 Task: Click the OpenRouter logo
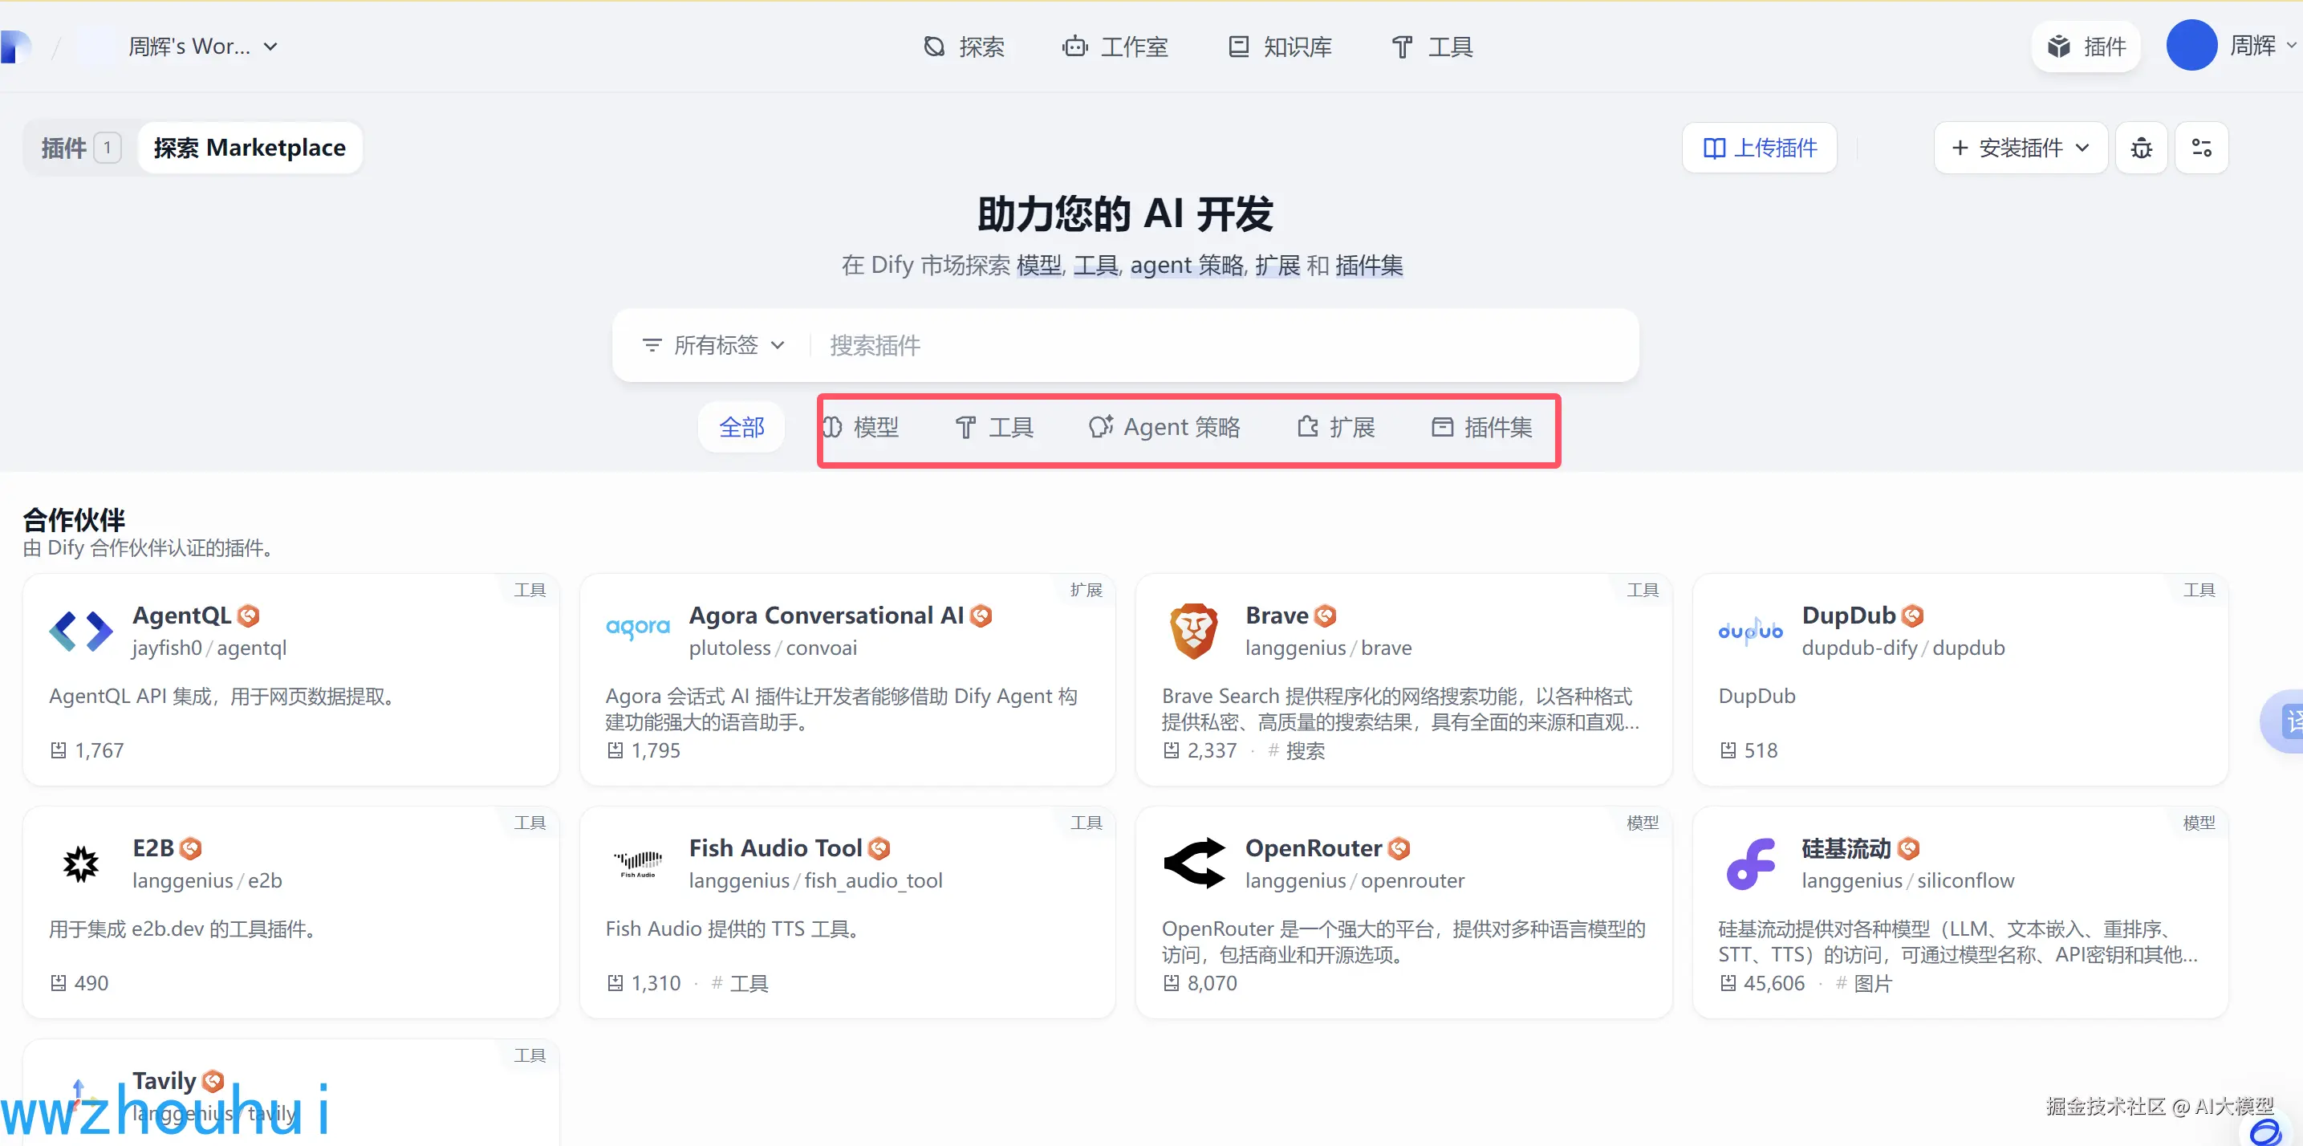[1194, 864]
